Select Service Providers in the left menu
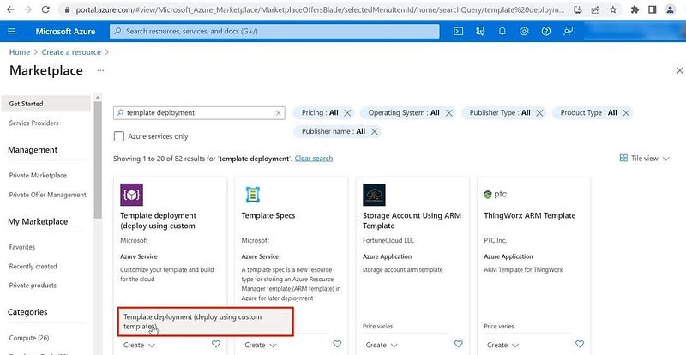The height and width of the screenshot is (355, 686). click(33, 123)
